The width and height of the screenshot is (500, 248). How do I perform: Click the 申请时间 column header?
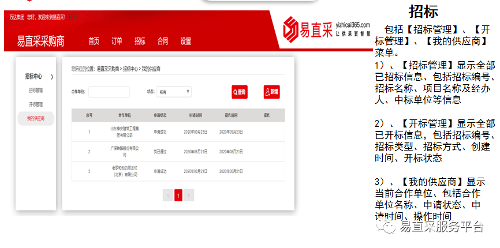tap(196, 115)
